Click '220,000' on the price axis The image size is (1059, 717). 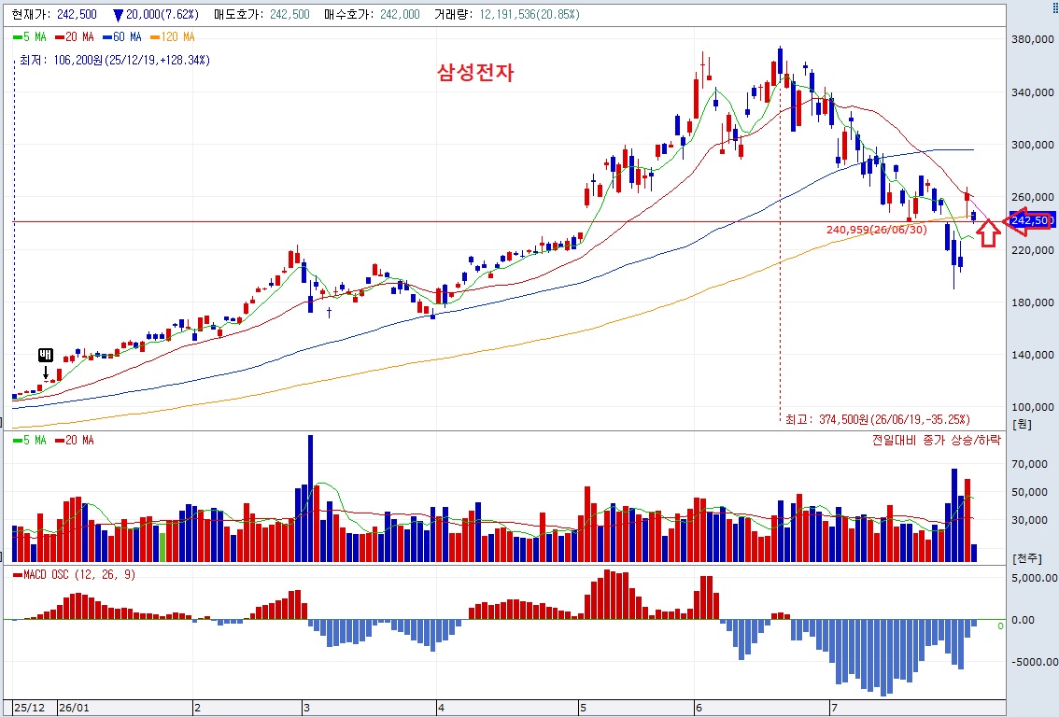(x=1033, y=250)
